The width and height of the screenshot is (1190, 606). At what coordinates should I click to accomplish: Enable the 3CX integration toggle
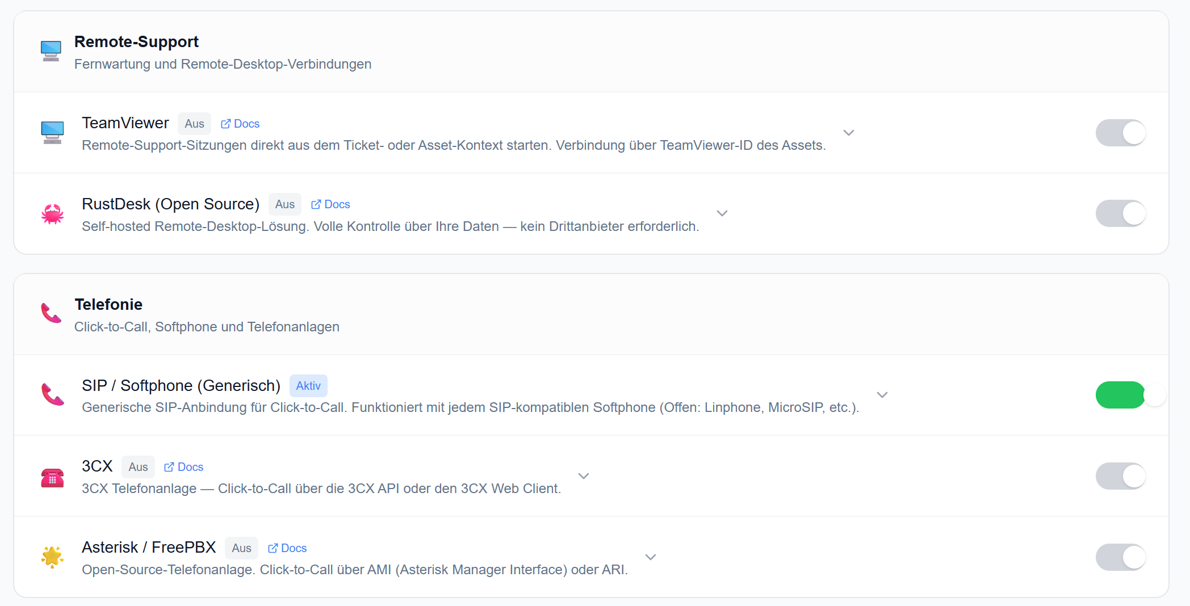tap(1120, 476)
